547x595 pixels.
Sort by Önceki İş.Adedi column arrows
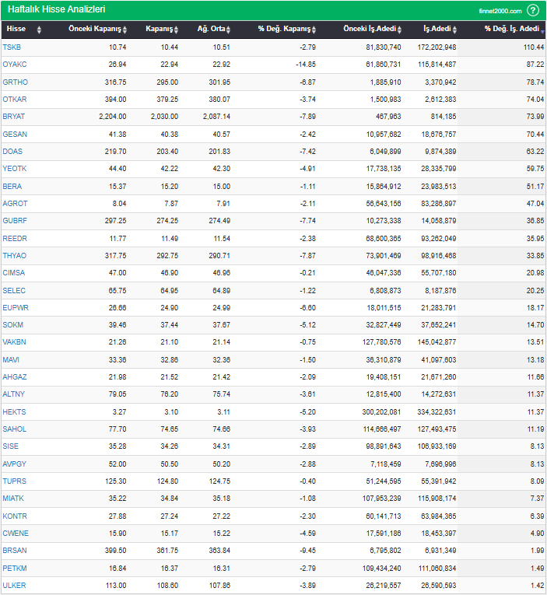[399, 30]
